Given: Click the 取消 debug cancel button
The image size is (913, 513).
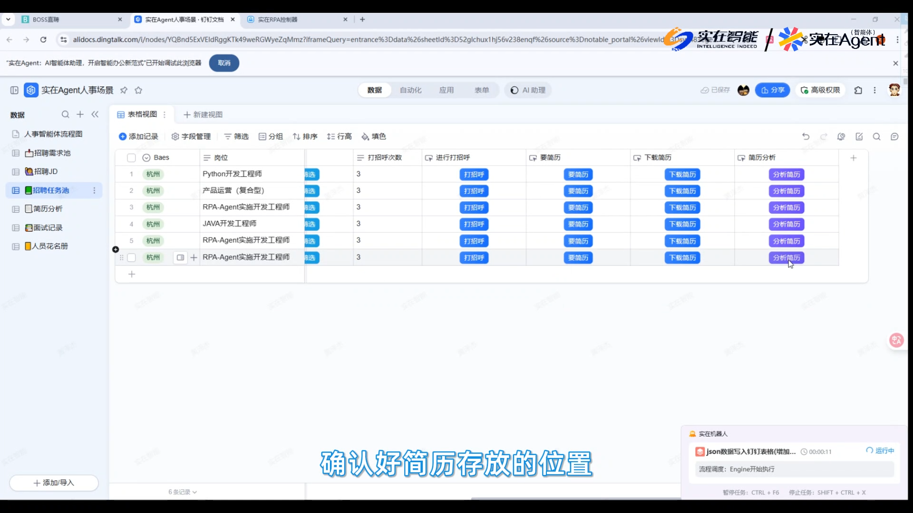Looking at the screenshot, I should pos(224,63).
